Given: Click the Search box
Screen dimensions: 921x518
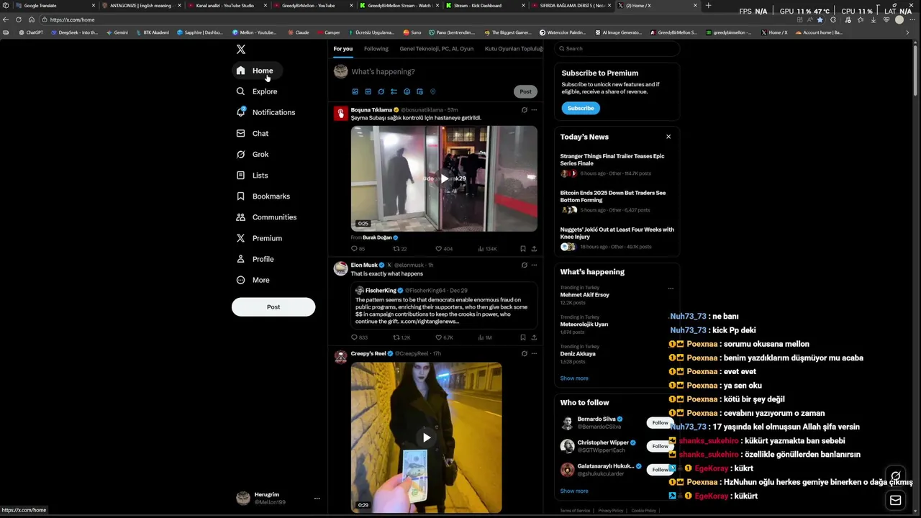Looking at the screenshot, I should [617, 48].
